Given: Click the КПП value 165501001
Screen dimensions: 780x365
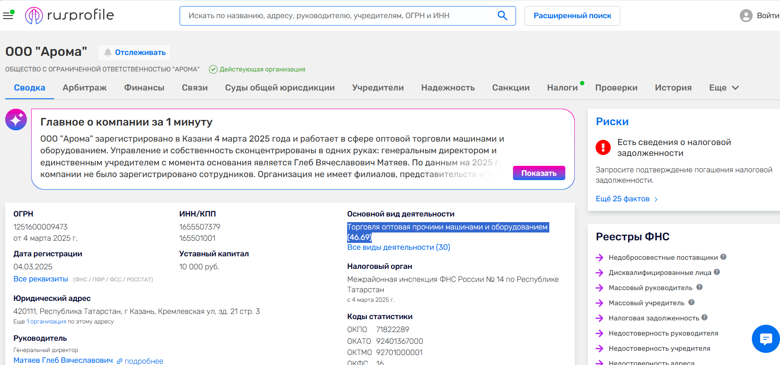Looking at the screenshot, I should pos(197,238).
